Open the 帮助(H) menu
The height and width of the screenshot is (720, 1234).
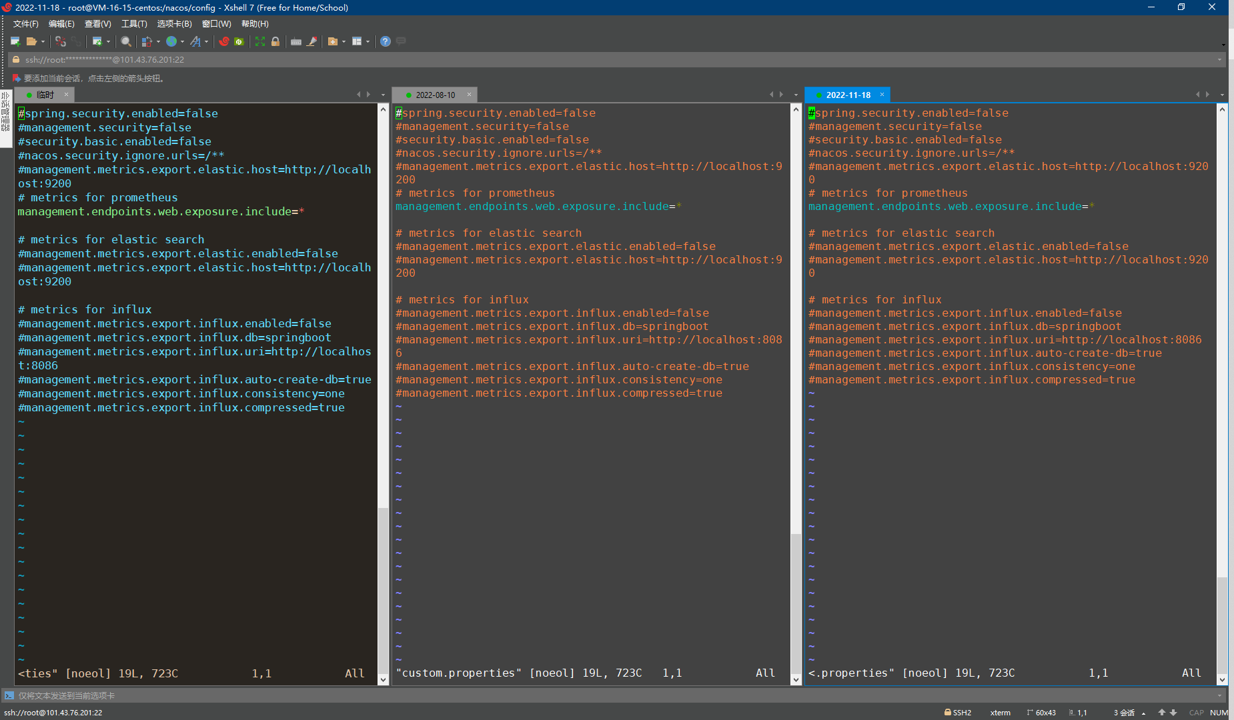click(x=255, y=24)
